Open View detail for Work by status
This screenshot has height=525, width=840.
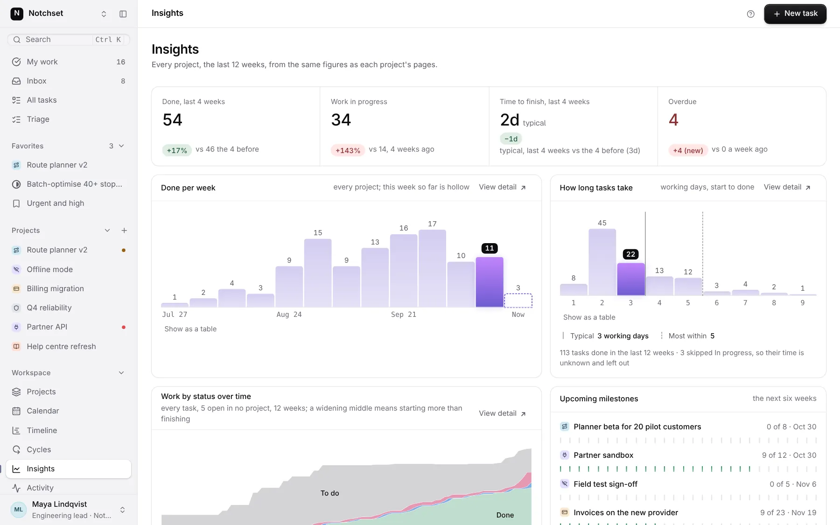[x=503, y=413]
